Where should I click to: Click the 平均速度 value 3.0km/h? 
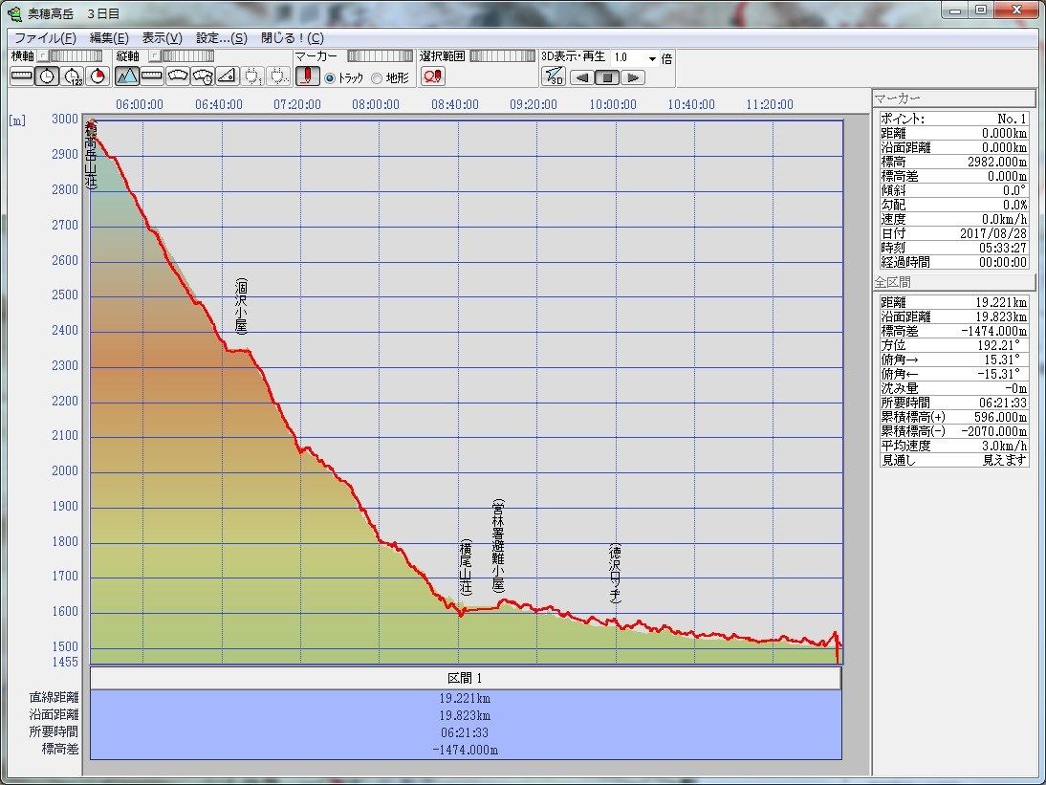tap(1004, 446)
